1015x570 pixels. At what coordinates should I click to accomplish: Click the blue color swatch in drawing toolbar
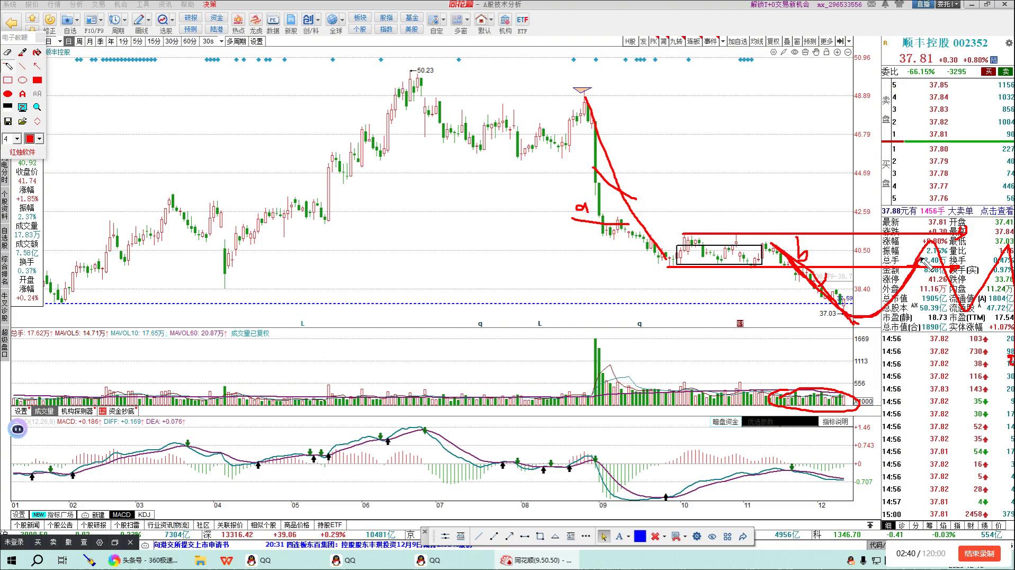(640, 536)
